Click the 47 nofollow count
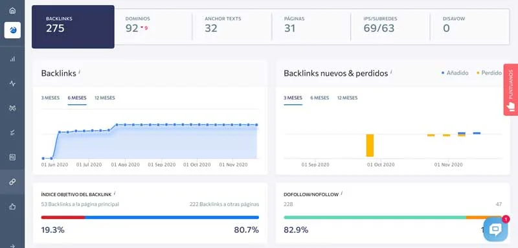This screenshot has height=248, width=518. pyautogui.click(x=499, y=205)
